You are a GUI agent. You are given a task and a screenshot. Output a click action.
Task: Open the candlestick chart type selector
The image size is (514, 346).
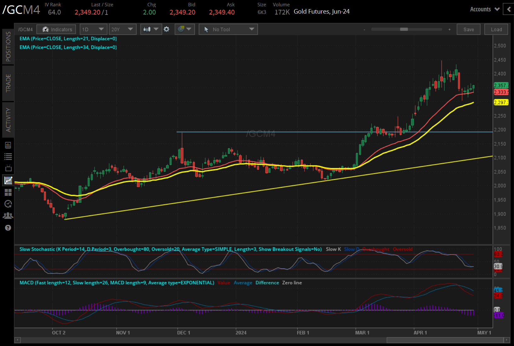(151, 29)
